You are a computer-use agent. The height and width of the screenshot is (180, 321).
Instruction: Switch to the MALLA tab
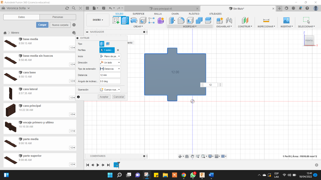158,14
